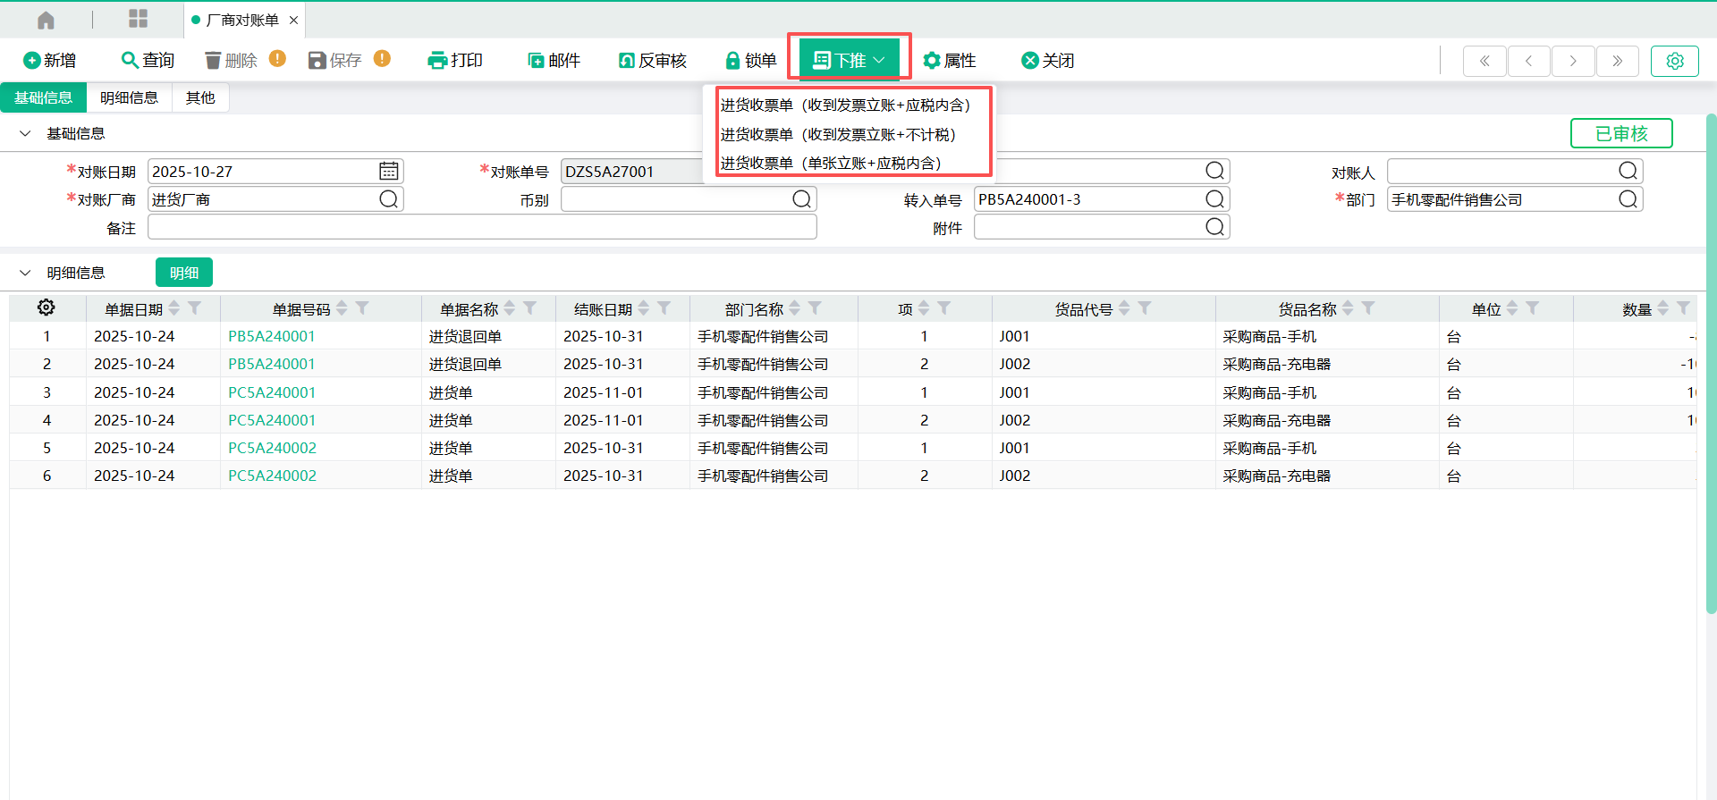Click the Print toolbar icon

pyautogui.click(x=437, y=61)
